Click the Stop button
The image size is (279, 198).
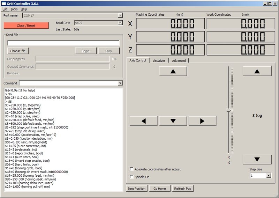(x=108, y=51)
